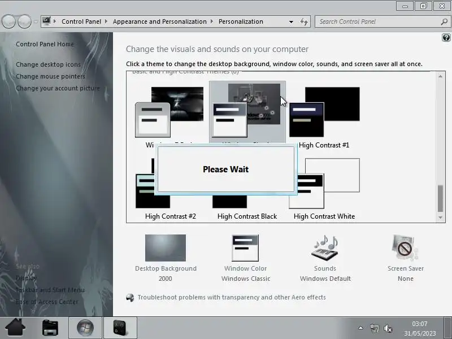The height and width of the screenshot is (339, 452).
Task: Select the highlighted Windows Classic theme thumbnail
Action: pyautogui.click(x=247, y=111)
